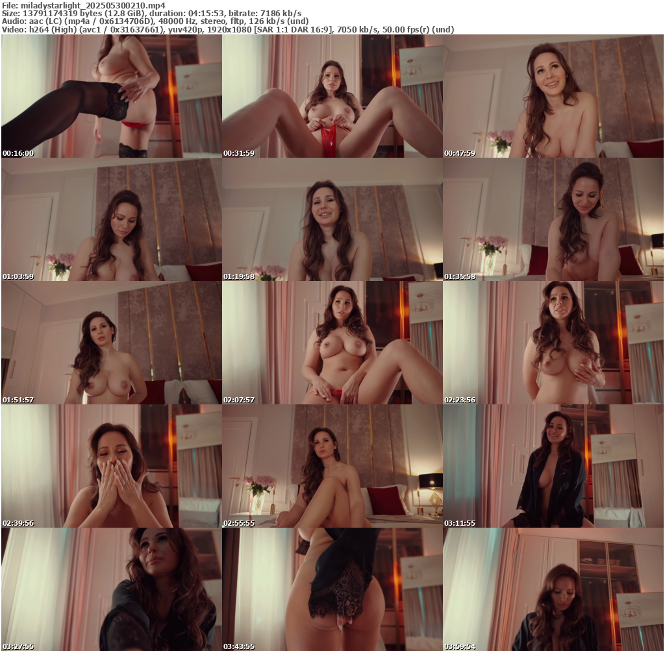Click the word "stereo" in the Audio line

[213, 21]
